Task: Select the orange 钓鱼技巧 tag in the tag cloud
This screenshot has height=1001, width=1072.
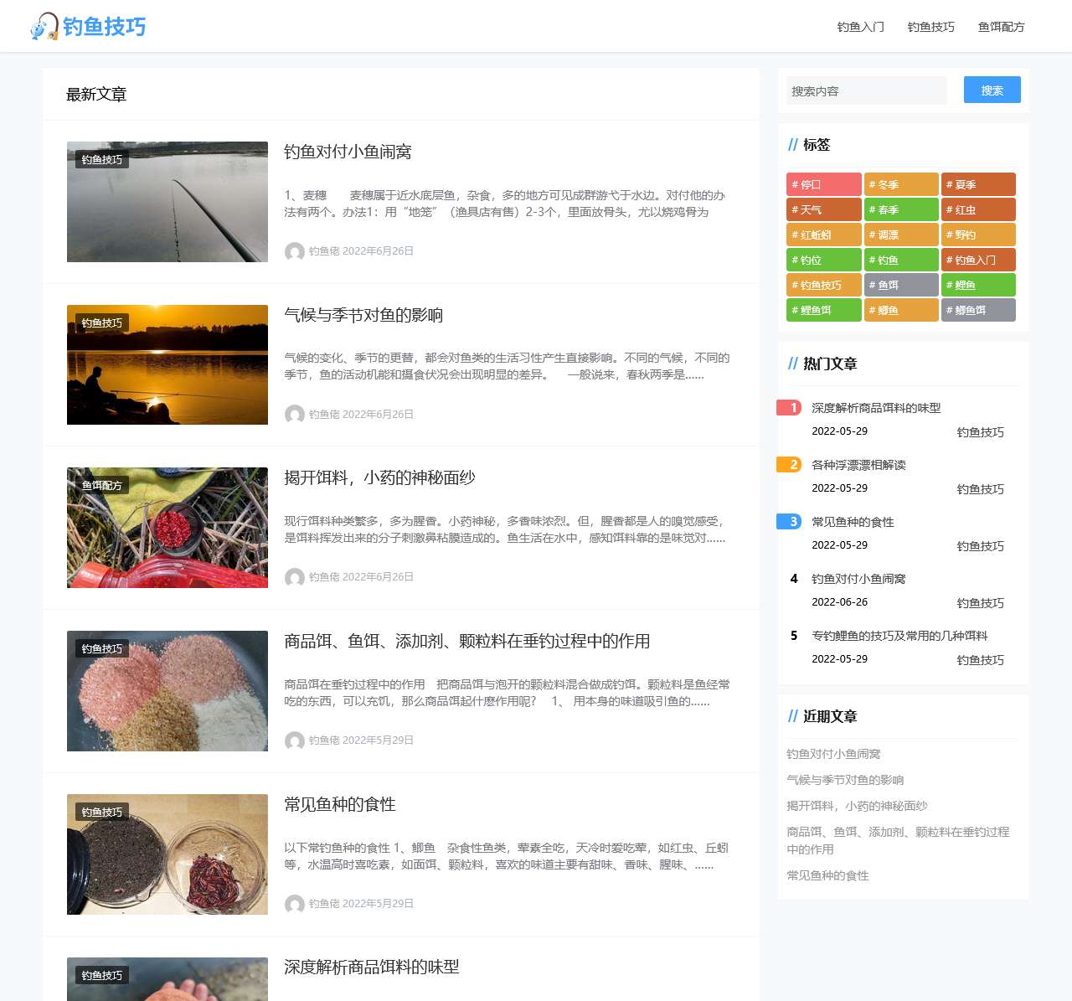Action: (824, 285)
